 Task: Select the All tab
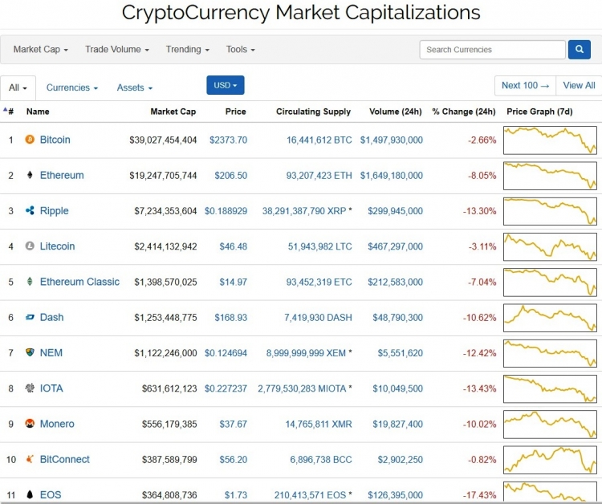tap(18, 87)
